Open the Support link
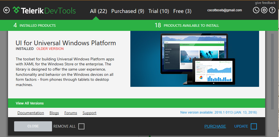 [89, 113]
